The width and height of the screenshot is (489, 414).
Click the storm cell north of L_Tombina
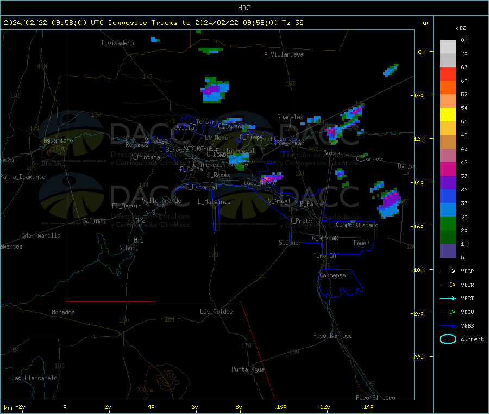click(215, 90)
